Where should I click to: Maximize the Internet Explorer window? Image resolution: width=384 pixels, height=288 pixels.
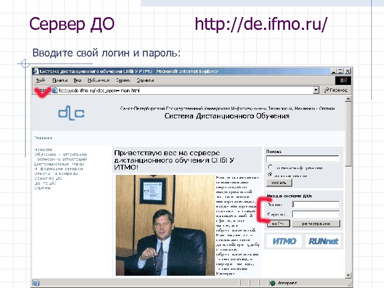(x=340, y=71)
